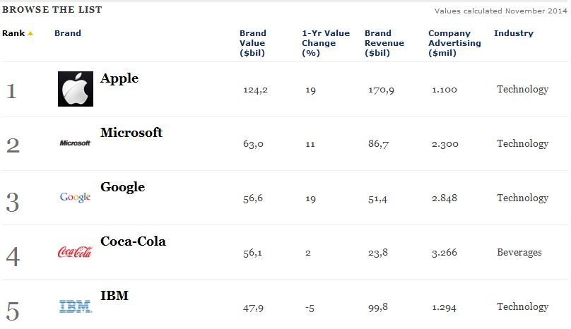The height and width of the screenshot is (329, 571).
Task: Sort by Company Advertising column
Action: coord(454,42)
